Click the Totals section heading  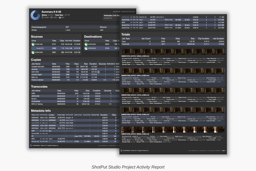click(x=125, y=35)
